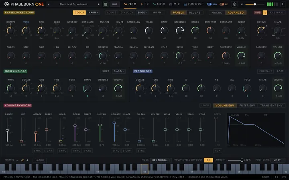Show the FILTER ENV tab
This screenshot has width=289, height=180.
(247, 106)
